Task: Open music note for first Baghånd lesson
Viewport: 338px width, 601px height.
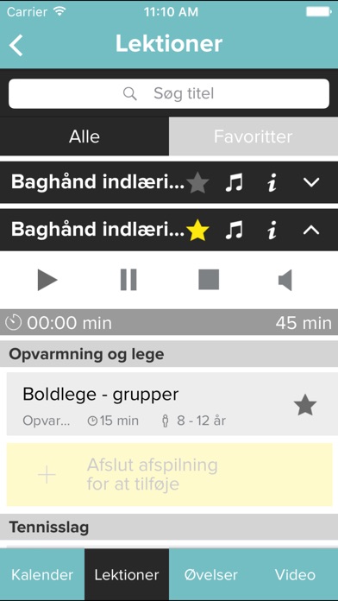Action: coord(234,183)
